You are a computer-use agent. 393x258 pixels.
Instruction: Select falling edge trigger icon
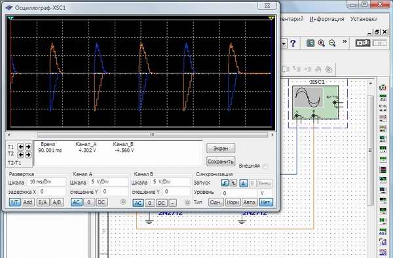coord(233,183)
